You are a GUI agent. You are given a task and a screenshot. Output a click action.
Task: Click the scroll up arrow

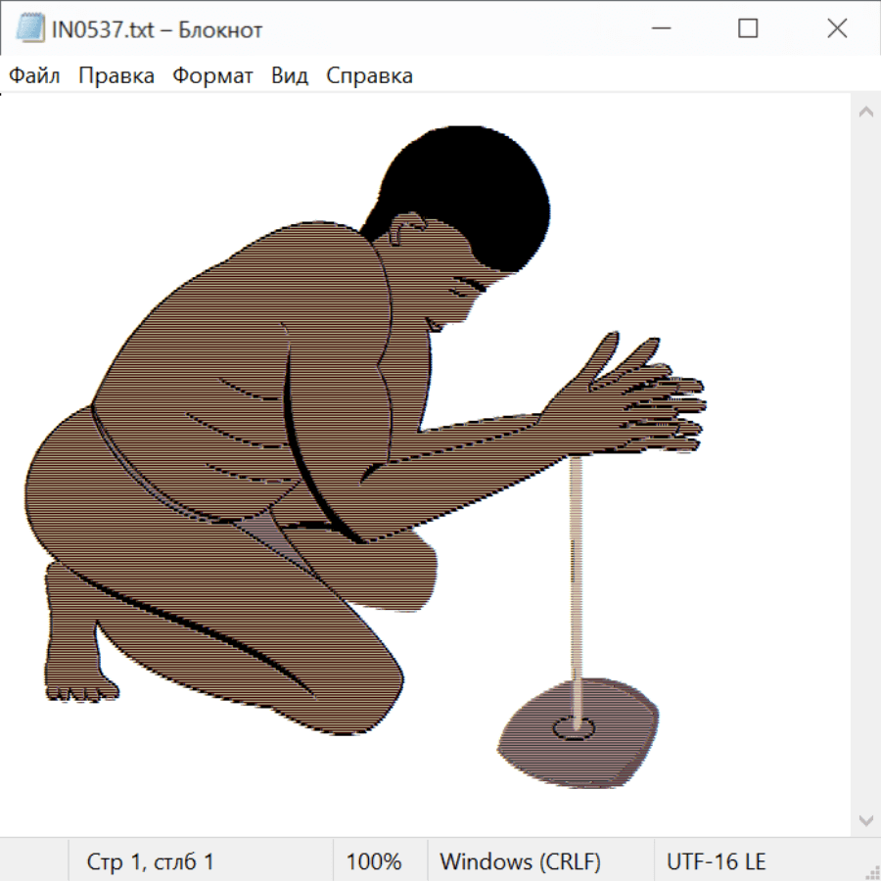[865, 113]
